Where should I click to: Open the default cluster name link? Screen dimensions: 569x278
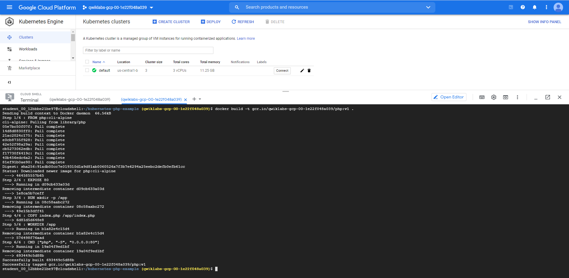[104, 71]
